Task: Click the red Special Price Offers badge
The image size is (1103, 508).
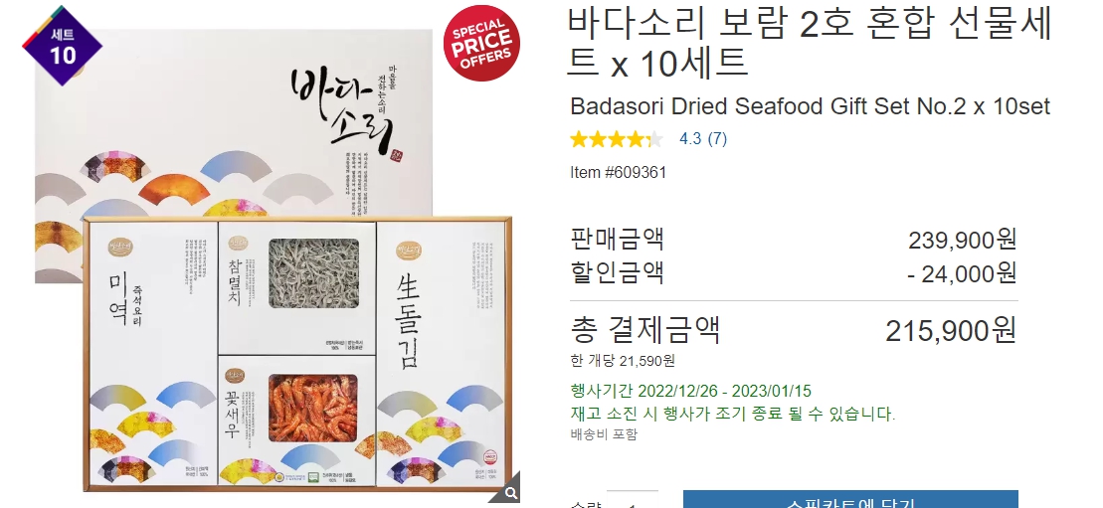Action: point(481,44)
